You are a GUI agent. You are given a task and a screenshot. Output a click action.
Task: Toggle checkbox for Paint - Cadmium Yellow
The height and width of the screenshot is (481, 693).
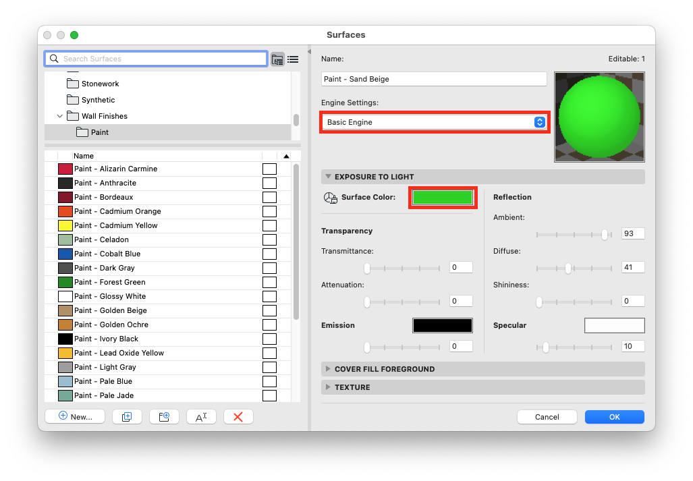(270, 226)
